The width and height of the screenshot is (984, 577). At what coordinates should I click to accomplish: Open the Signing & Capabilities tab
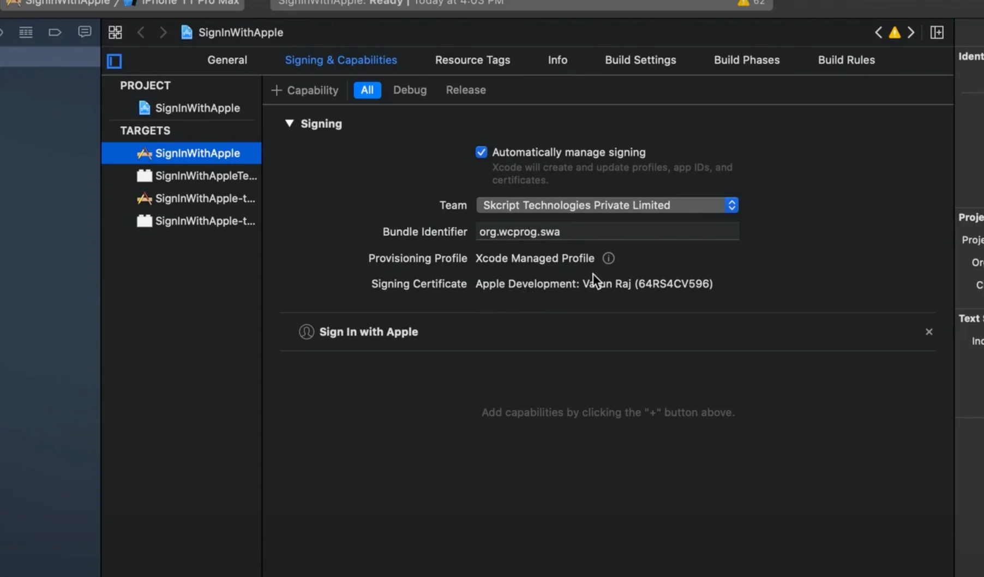pos(341,60)
